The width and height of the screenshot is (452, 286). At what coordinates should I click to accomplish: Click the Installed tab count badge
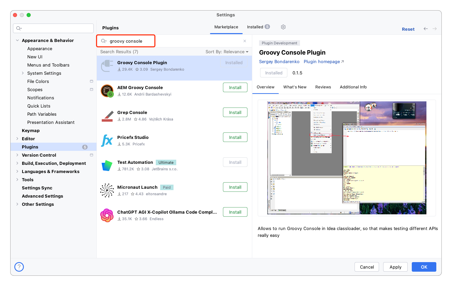pyautogui.click(x=267, y=27)
